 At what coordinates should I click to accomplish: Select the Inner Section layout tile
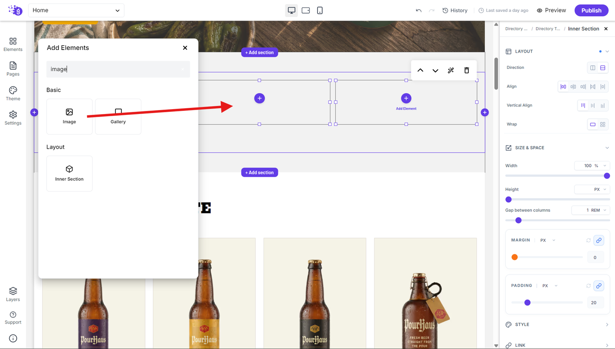point(69,173)
